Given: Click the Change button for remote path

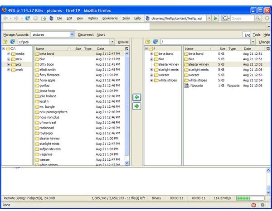Looking at the screenshot, I should (x=264, y=42).
